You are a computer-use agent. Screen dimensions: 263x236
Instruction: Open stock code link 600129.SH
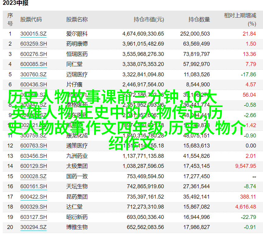click(33, 166)
